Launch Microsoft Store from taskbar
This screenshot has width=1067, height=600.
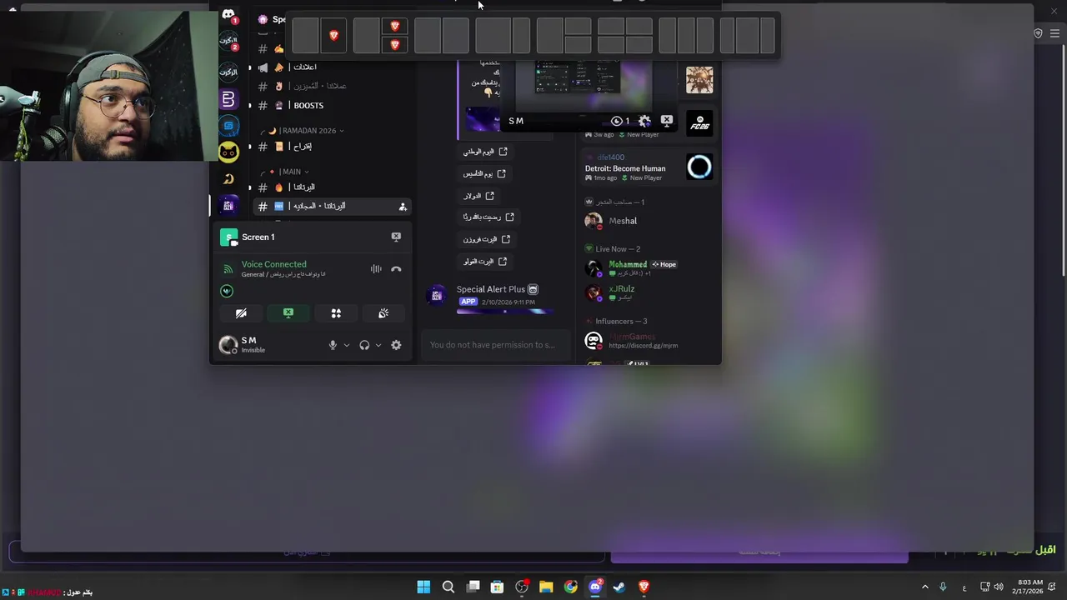coord(497,587)
